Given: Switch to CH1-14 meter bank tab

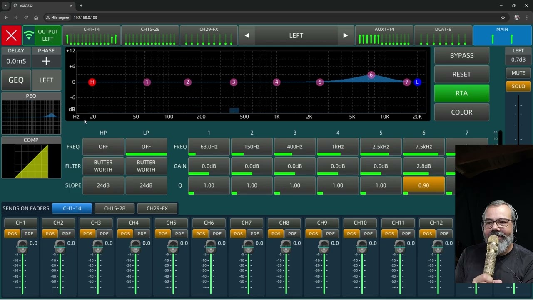Looking at the screenshot, I should [x=92, y=35].
